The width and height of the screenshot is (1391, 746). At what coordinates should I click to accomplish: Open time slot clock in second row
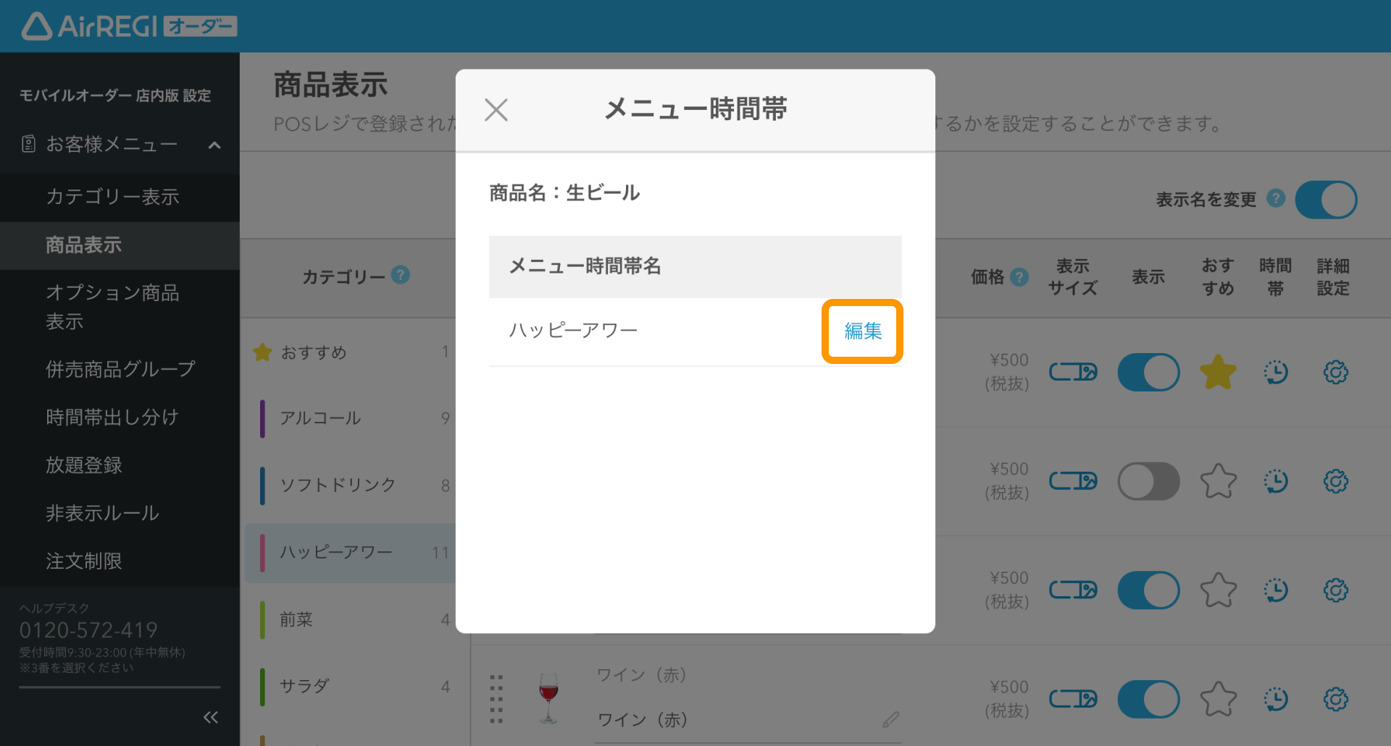coord(1276,481)
